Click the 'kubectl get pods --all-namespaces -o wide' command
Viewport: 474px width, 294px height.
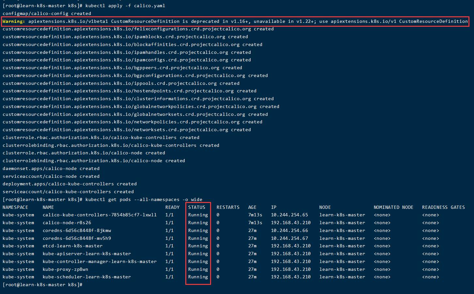click(144, 200)
